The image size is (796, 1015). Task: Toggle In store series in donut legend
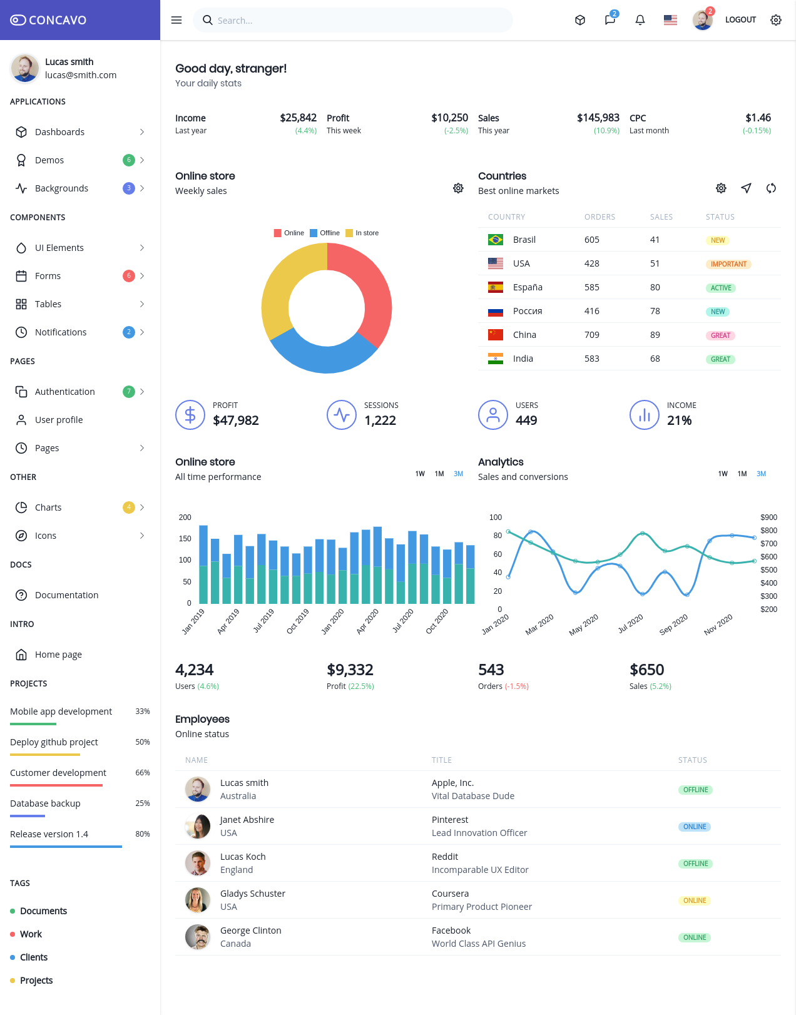pos(362,233)
